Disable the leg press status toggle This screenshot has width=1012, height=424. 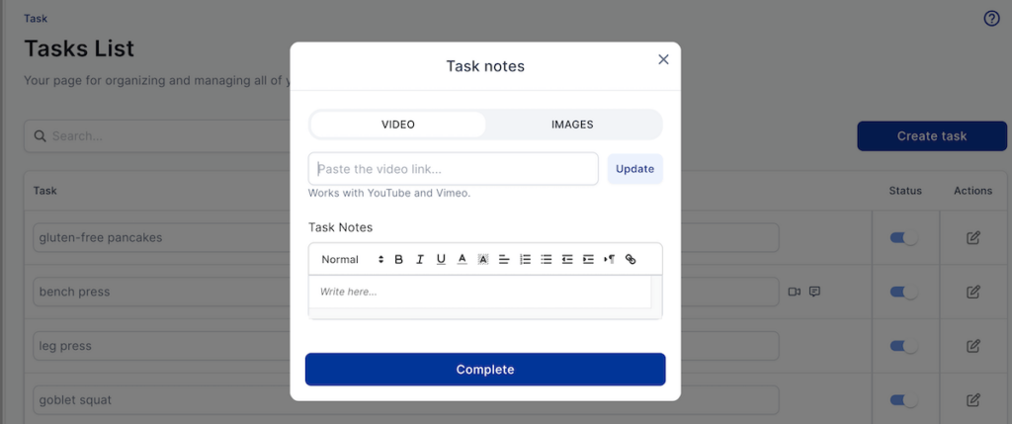tap(904, 347)
